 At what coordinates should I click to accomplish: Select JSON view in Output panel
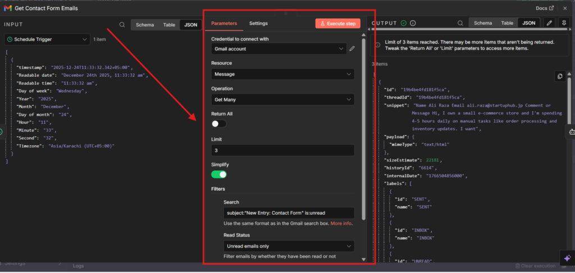(529, 22)
